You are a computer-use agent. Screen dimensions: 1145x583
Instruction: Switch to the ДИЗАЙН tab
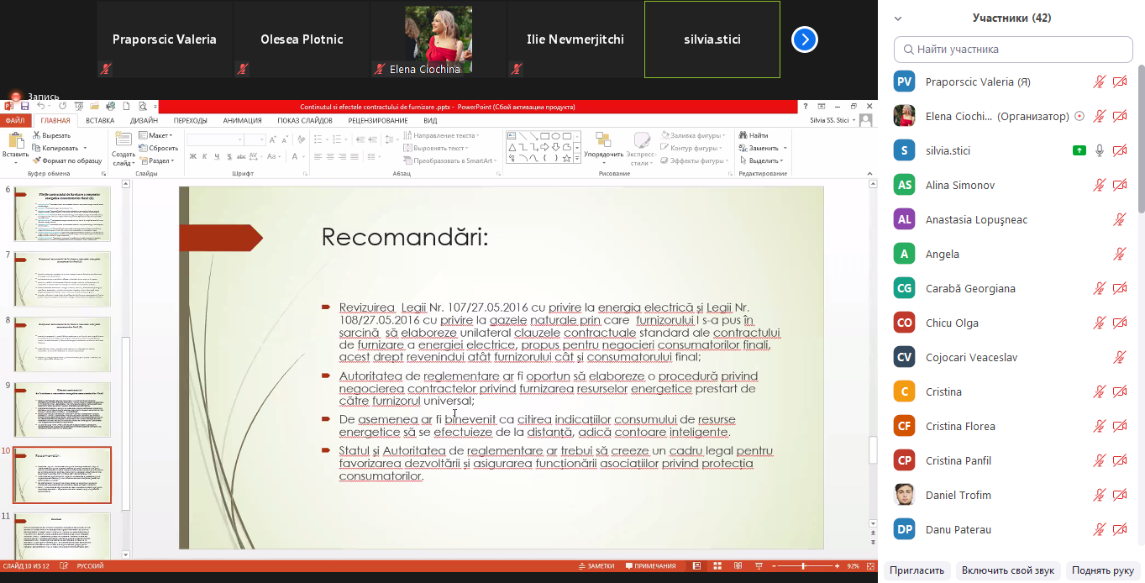[144, 120]
